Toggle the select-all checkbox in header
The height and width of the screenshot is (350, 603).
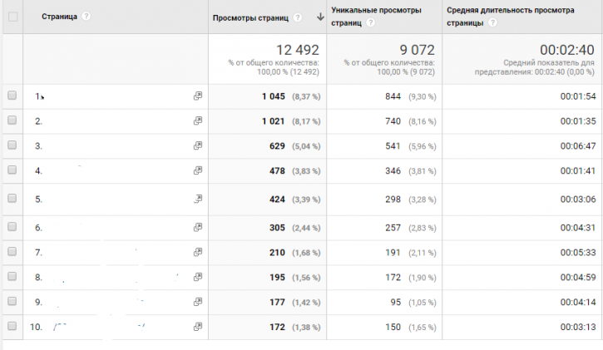13,17
